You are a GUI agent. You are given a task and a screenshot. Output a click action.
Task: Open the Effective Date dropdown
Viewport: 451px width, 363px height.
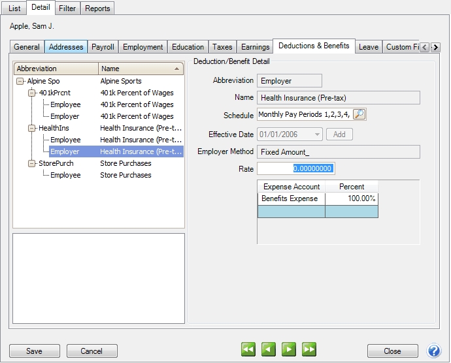coord(318,134)
